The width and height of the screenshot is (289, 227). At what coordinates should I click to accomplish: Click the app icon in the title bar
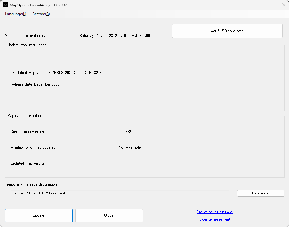(x=5, y=5)
